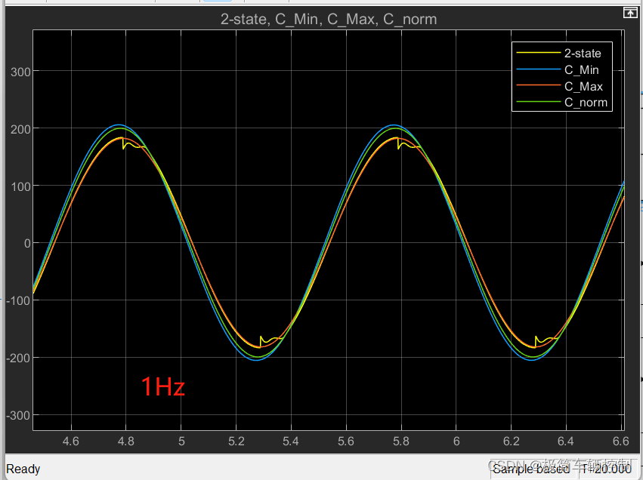Click the y-axis label 0
This screenshot has width=643, height=480.
pos(27,244)
